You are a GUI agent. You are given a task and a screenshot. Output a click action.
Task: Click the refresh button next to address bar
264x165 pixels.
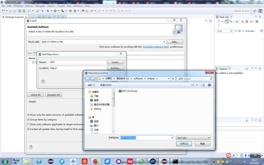(173, 78)
